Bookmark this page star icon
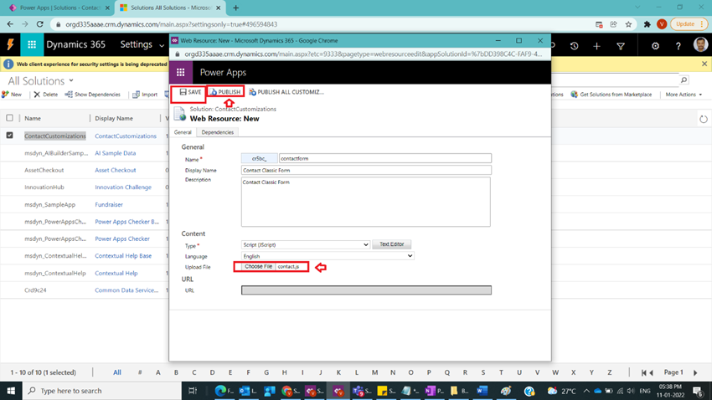This screenshot has width=712, height=400. coord(628,24)
